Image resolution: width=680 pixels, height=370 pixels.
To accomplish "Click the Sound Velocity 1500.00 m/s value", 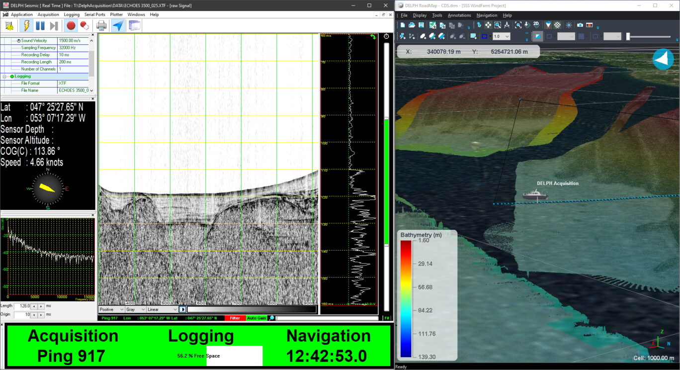I will coord(73,41).
